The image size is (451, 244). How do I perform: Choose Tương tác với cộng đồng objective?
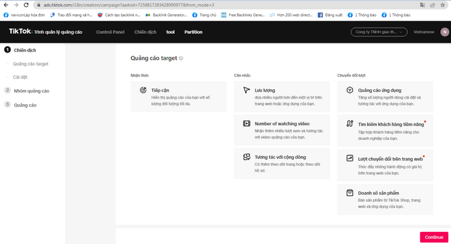(x=282, y=164)
